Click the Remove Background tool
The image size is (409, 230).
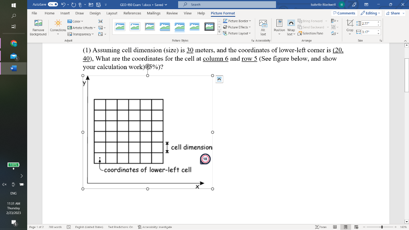point(38,28)
